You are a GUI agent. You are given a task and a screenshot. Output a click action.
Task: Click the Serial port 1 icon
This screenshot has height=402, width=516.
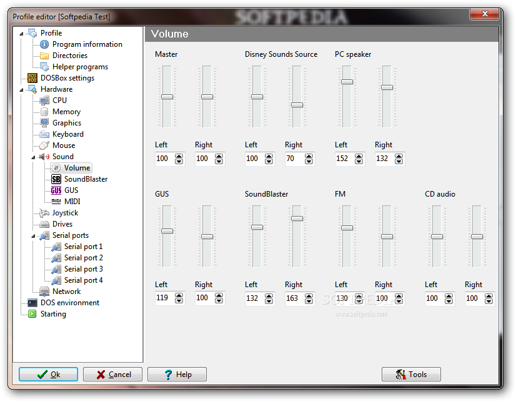(x=56, y=247)
